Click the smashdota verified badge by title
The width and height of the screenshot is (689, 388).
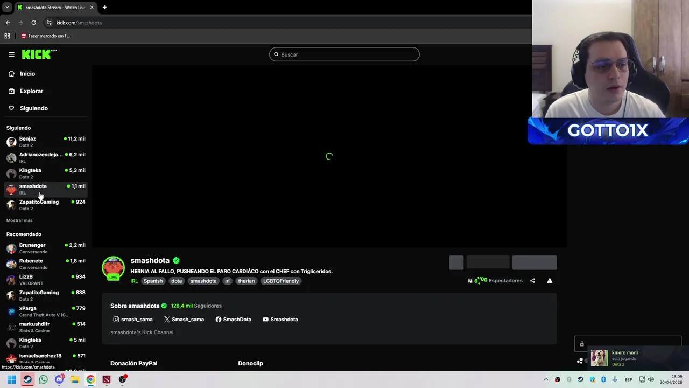point(176,261)
